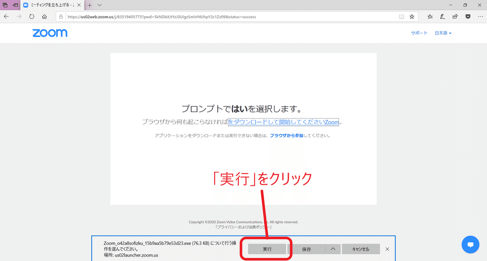Reload the page with the refresh icon
The height and width of the screenshot is (261, 487).
32,17
